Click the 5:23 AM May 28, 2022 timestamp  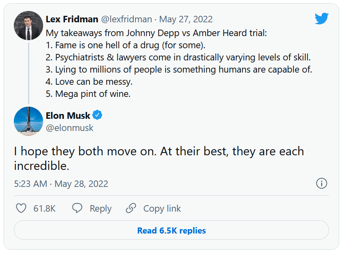point(61,184)
